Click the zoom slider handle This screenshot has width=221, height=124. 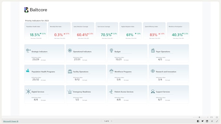click(x=199, y=117)
